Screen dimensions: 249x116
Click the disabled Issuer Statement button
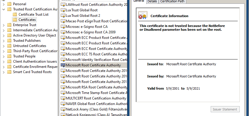[x=225, y=109]
